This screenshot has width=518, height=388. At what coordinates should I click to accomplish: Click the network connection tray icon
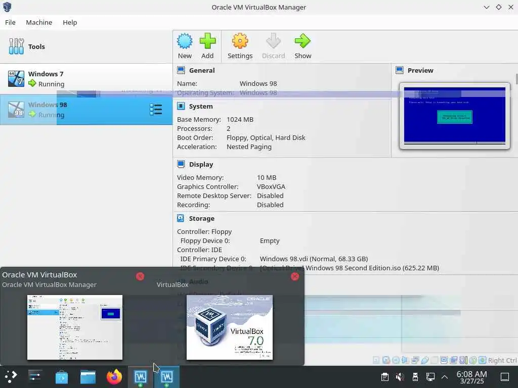pyautogui.click(x=430, y=377)
